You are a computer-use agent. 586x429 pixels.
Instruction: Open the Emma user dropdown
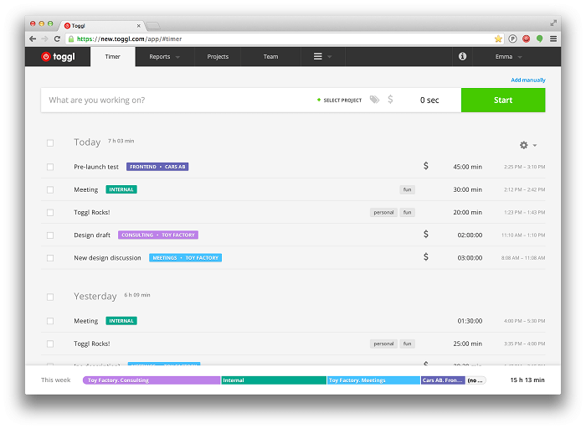(x=508, y=56)
